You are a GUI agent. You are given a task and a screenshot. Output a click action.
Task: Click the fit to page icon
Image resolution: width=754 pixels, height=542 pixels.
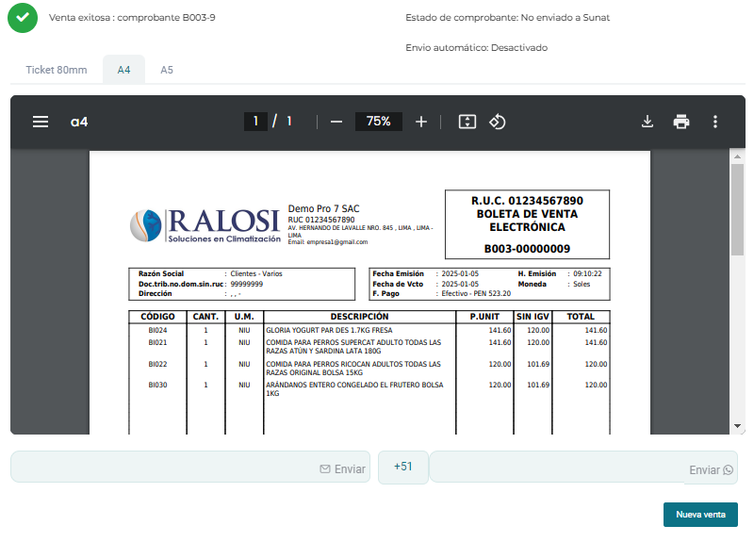tap(467, 122)
